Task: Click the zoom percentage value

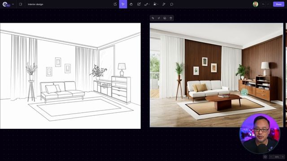Action: (x=277, y=157)
